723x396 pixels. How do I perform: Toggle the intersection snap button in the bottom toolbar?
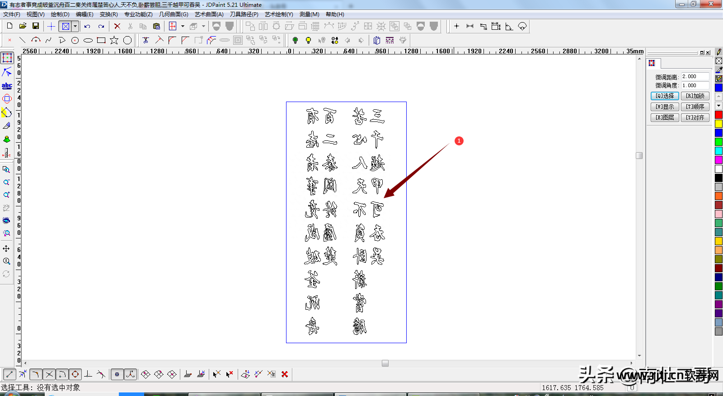click(49, 374)
